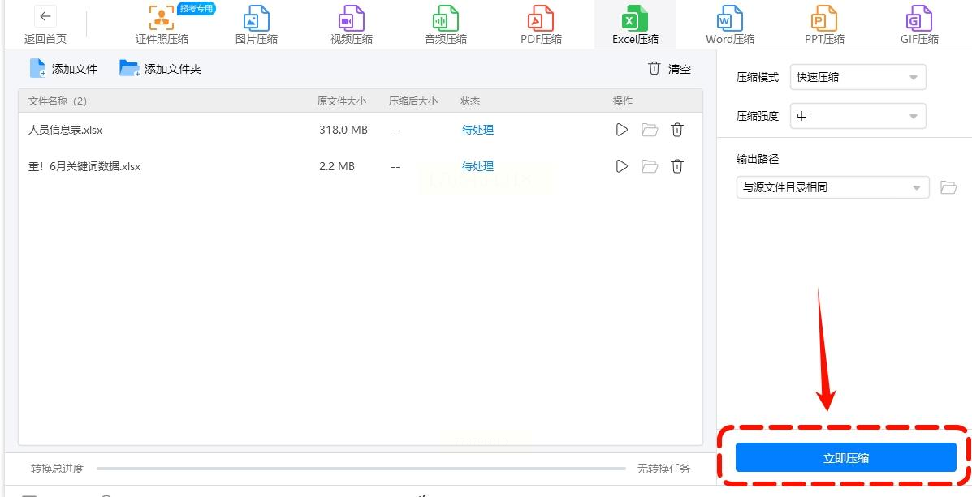The image size is (972, 497).
Task: Browse the output path with the folder icon
Action: click(948, 187)
